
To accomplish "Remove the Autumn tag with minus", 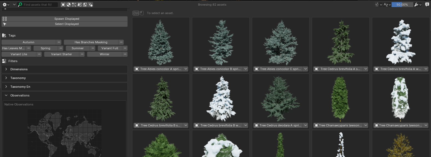I will tap(59, 42).
